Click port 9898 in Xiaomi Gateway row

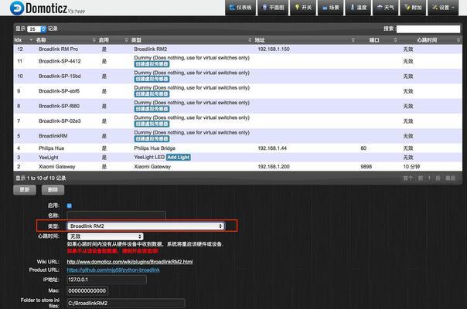point(366,167)
